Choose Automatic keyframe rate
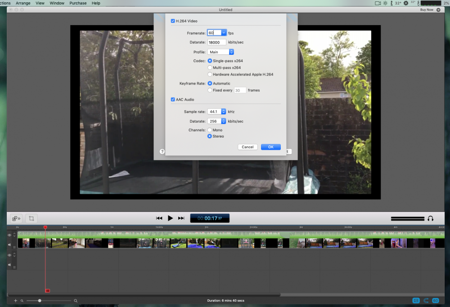450x307 pixels. (x=210, y=84)
